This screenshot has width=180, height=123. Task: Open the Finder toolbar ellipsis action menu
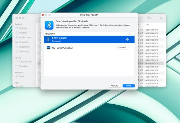click(150, 18)
